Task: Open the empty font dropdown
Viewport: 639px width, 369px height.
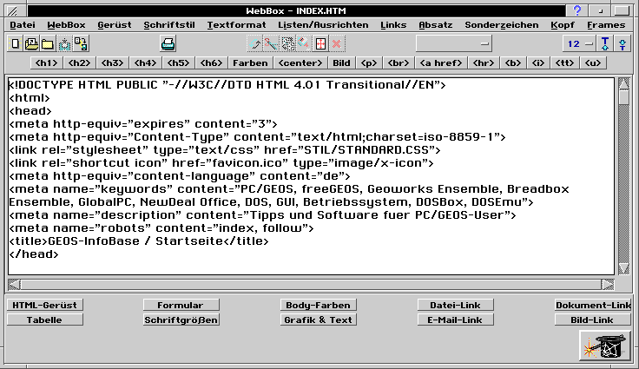Action: [x=453, y=43]
